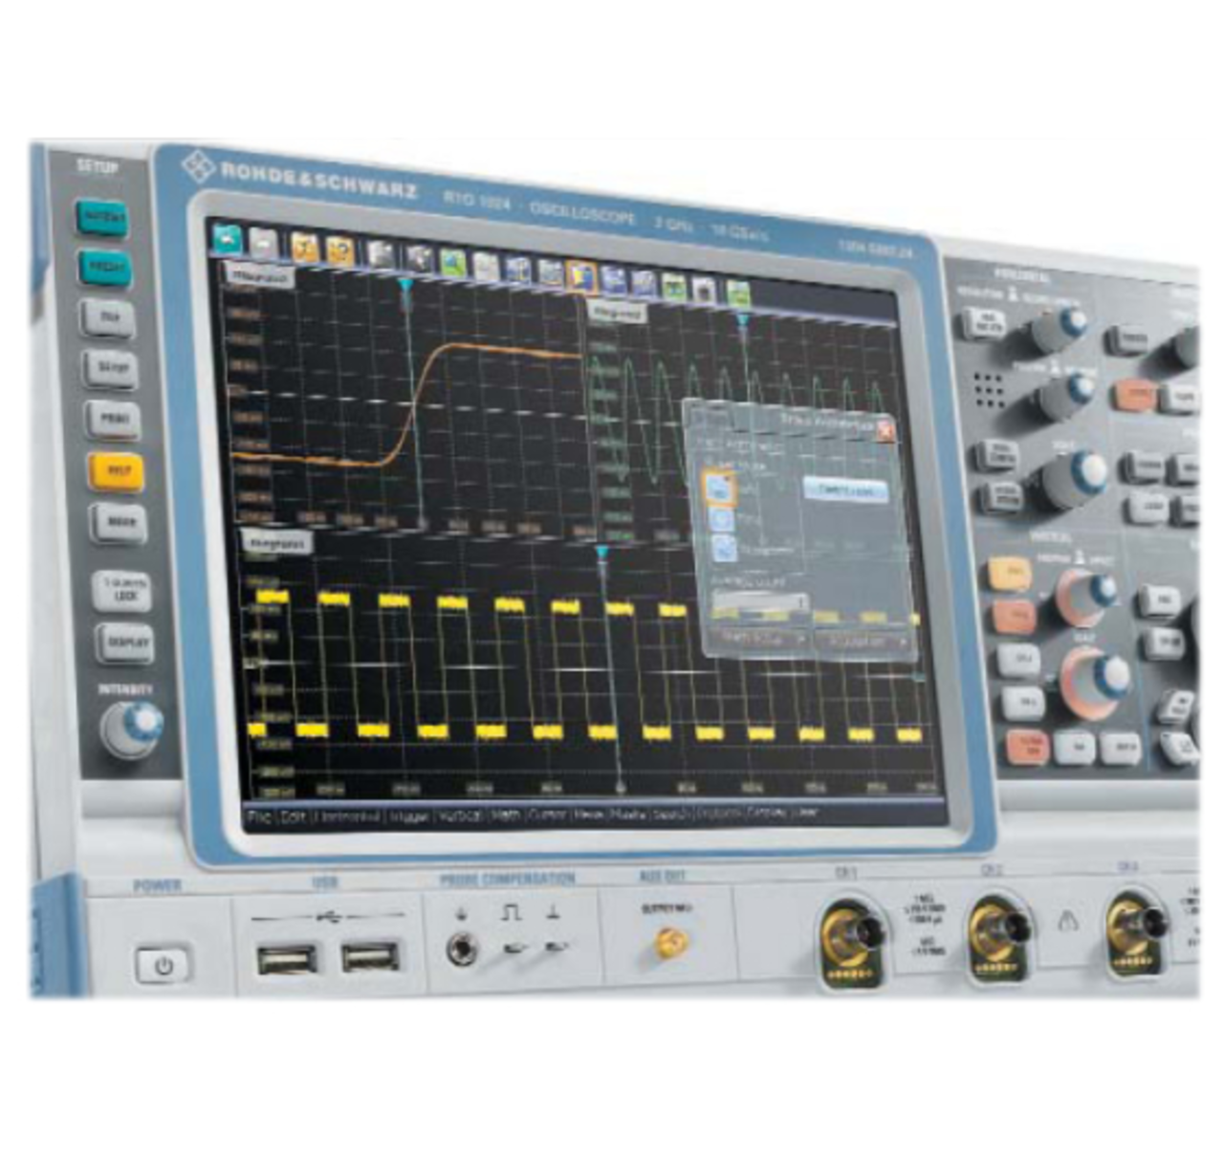The height and width of the screenshot is (1154, 1224).
Task: Select the Diagram tab above the green sine waveform
Action: click(617, 313)
